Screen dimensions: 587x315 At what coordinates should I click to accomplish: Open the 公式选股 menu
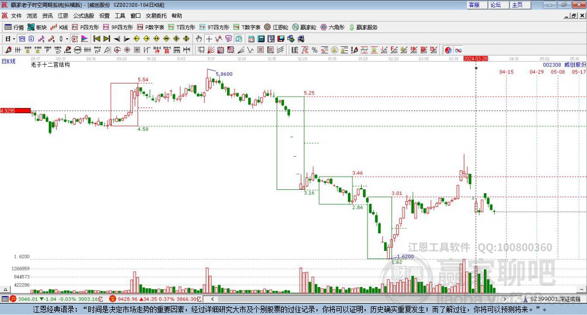tap(84, 15)
